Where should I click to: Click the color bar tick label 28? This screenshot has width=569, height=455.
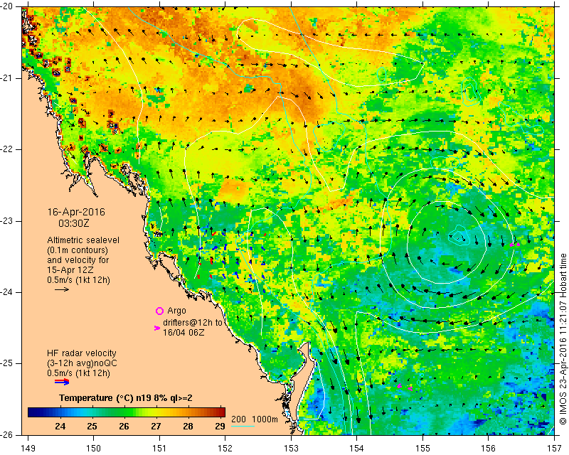pos(188,426)
